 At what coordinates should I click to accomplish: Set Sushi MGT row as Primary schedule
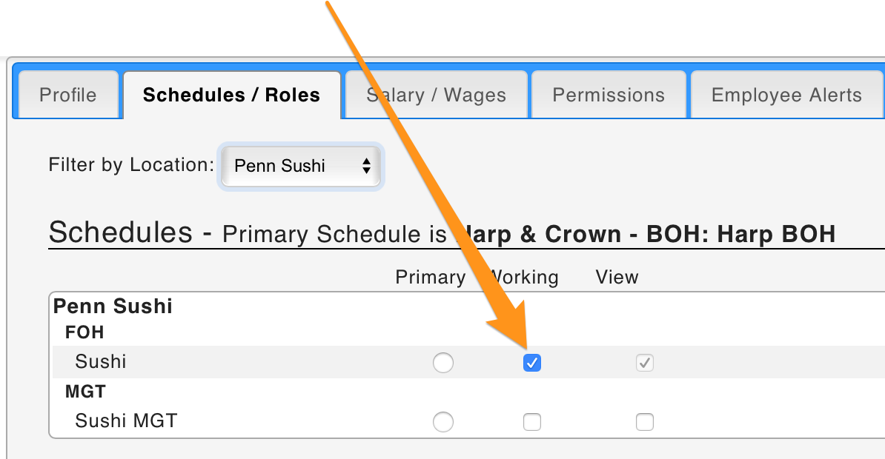[x=443, y=422]
